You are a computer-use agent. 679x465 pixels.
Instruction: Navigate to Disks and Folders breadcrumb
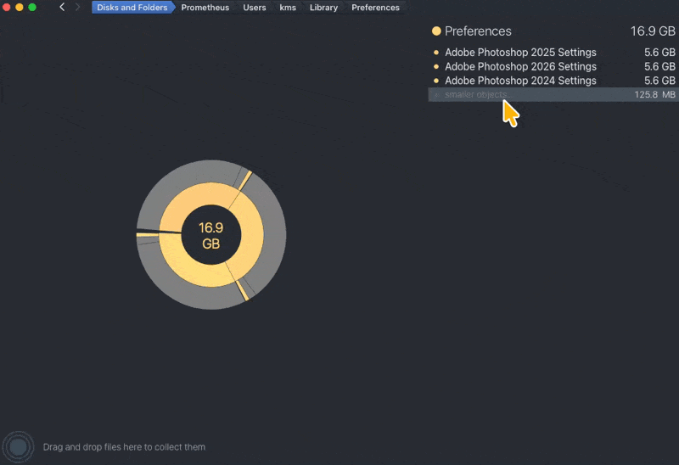[x=131, y=8]
